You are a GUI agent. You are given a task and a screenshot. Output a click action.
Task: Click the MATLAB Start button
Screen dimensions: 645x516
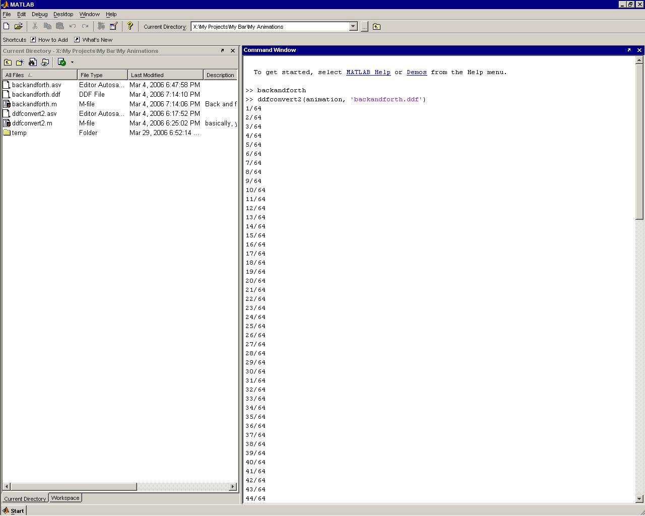point(13,510)
